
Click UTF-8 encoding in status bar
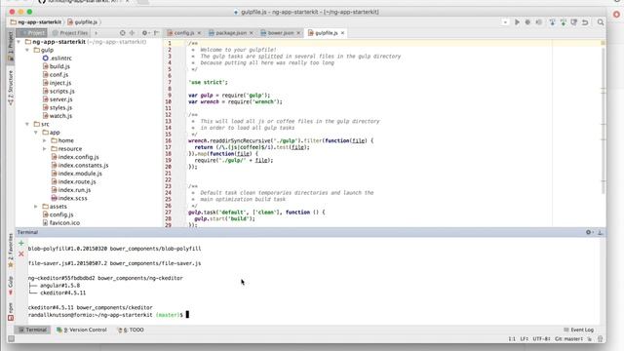pos(541,339)
